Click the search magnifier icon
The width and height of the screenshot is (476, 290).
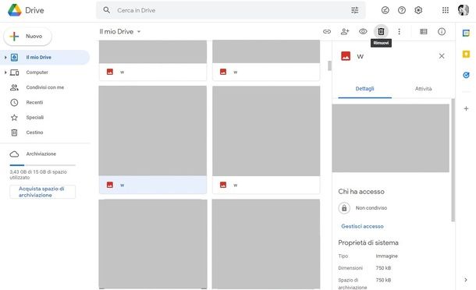(107, 10)
